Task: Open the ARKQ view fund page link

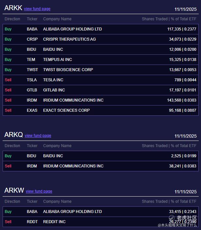Action: (38, 136)
